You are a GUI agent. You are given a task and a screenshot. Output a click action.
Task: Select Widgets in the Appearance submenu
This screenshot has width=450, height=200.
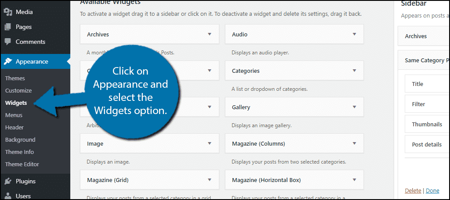pyautogui.click(x=16, y=103)
